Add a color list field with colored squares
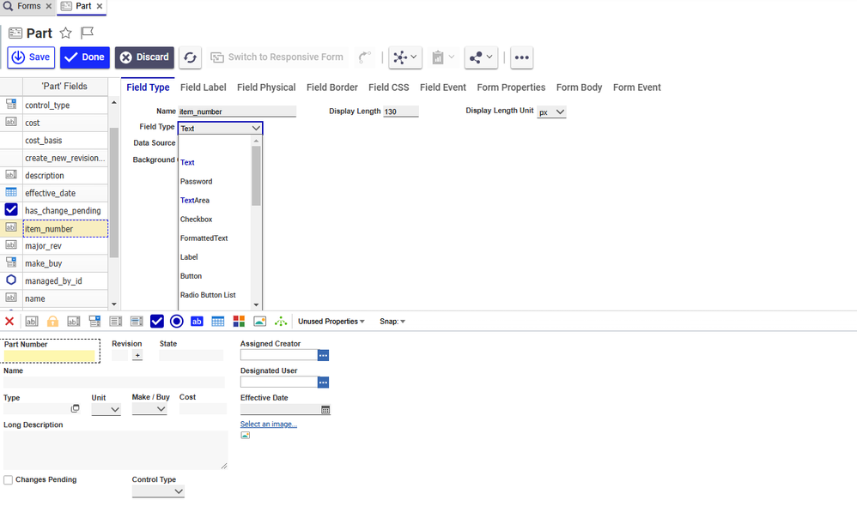 (239, 322)
